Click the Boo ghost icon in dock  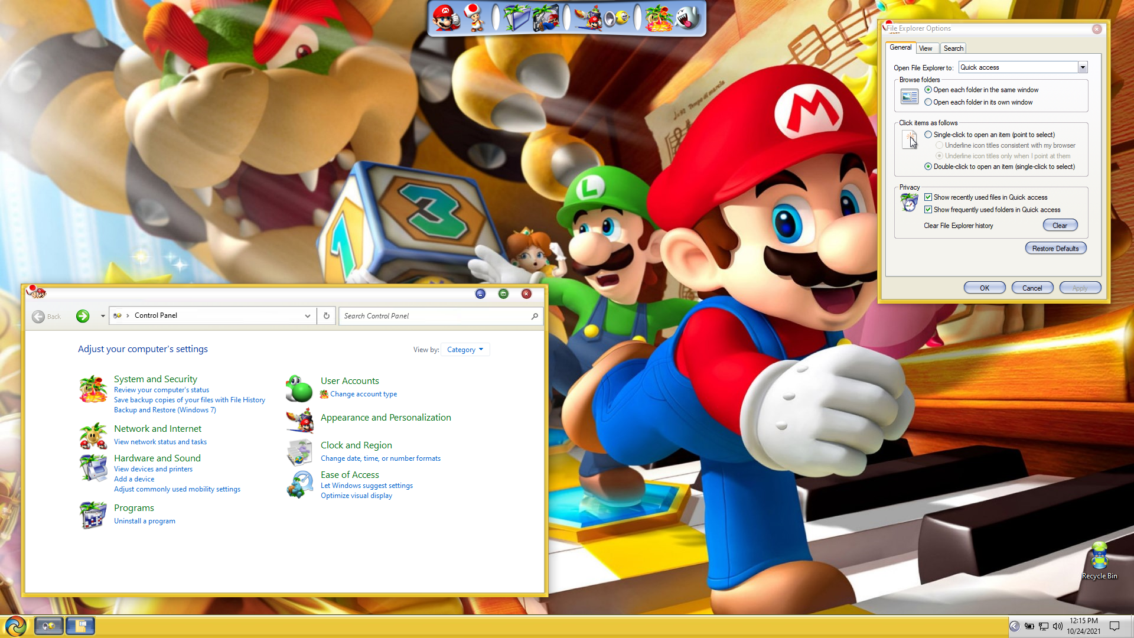[x=688, y=18]
